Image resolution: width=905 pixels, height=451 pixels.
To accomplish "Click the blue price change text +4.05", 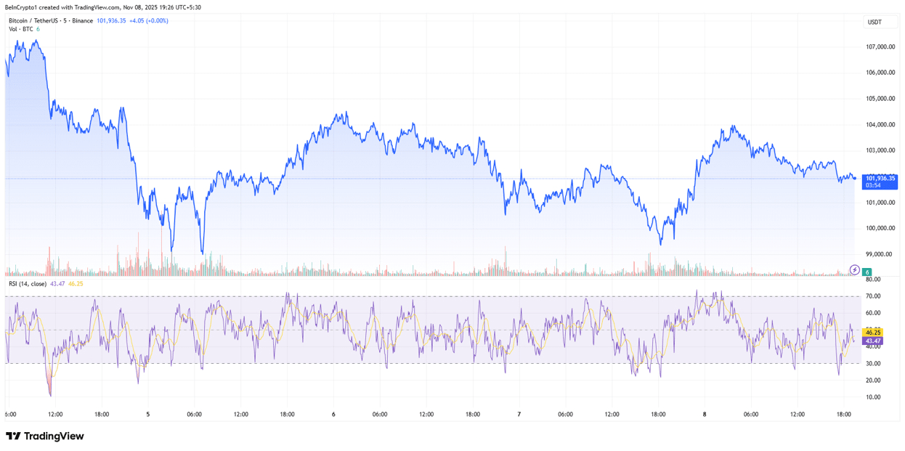I will click(x=137, y=21).
